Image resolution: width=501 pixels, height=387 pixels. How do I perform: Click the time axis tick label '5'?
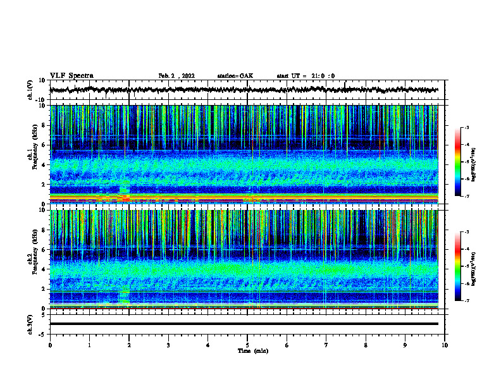(x=247, y=345)
